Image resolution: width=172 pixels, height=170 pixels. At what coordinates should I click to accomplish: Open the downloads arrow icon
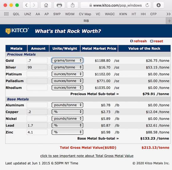159,5
